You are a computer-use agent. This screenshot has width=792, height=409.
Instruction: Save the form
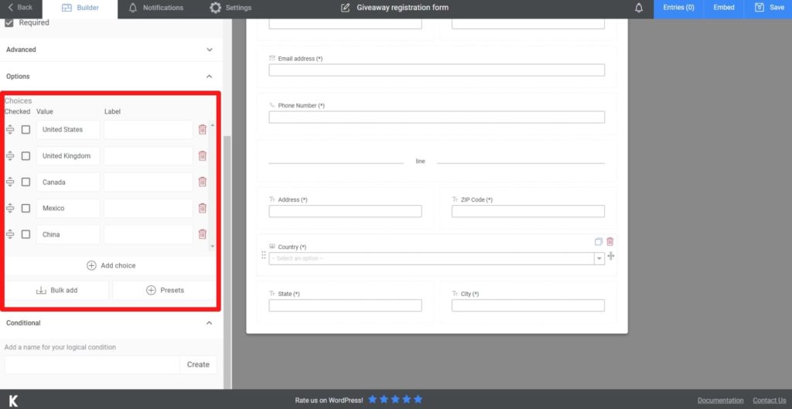768,8
